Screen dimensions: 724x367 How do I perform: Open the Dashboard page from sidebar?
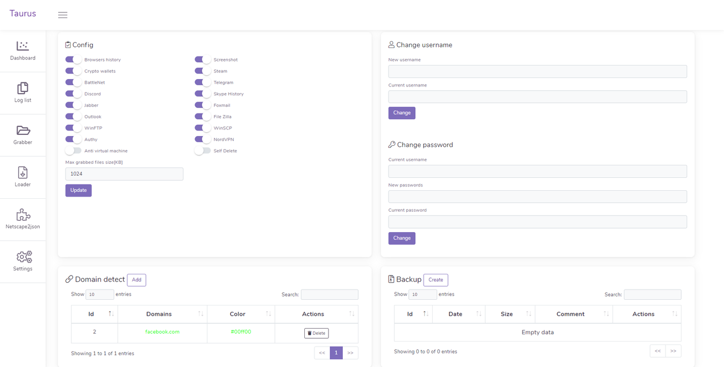click(23, 51)
